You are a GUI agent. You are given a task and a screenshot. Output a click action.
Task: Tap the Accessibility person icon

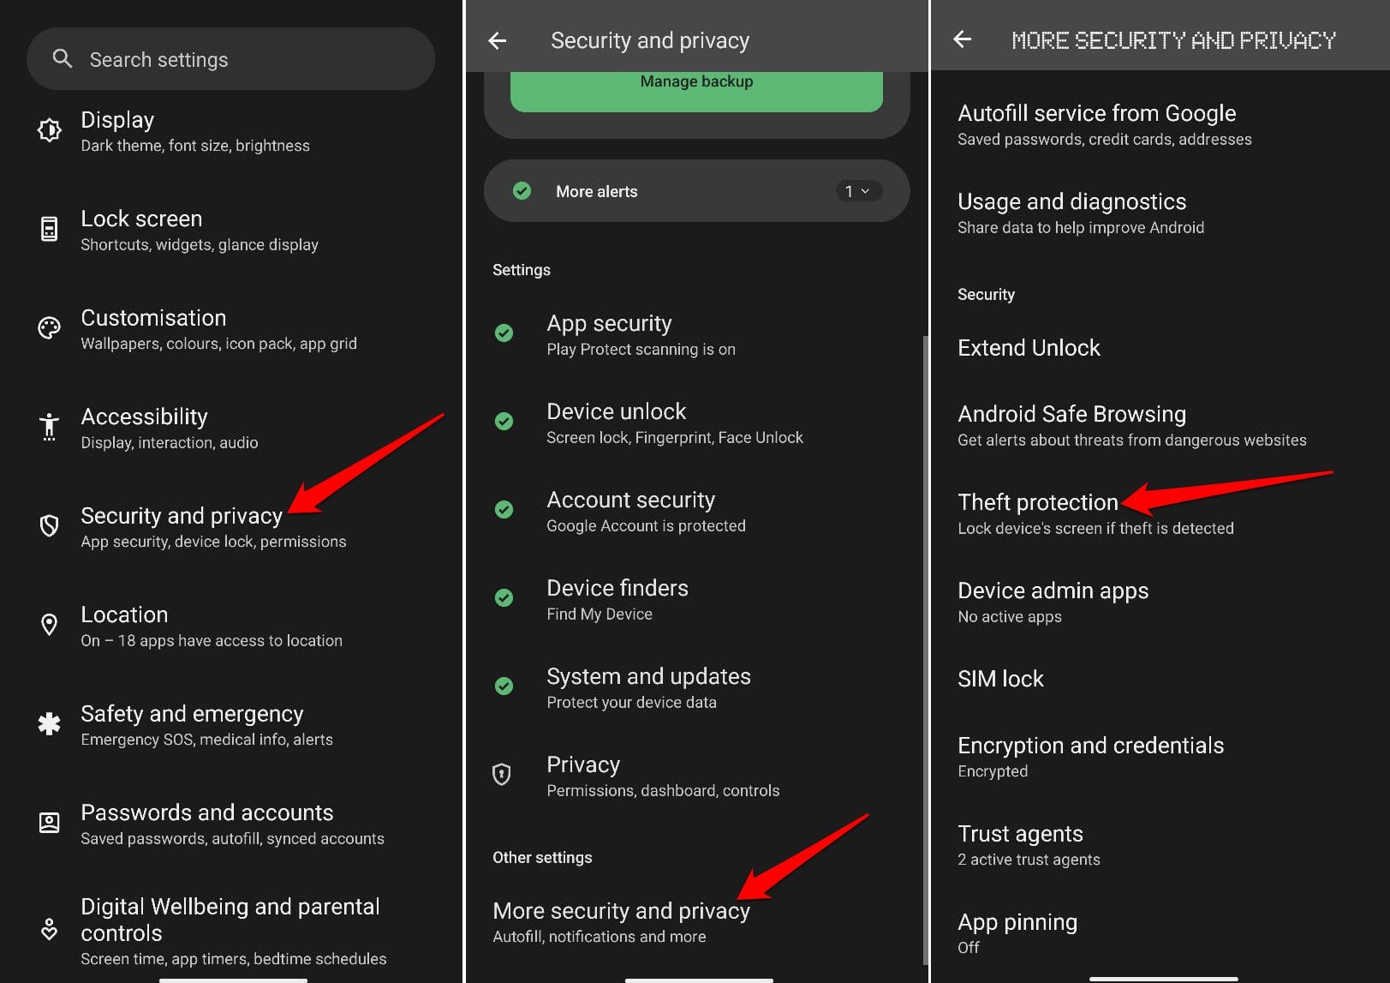pyautogui.click(x=50, y=427)
